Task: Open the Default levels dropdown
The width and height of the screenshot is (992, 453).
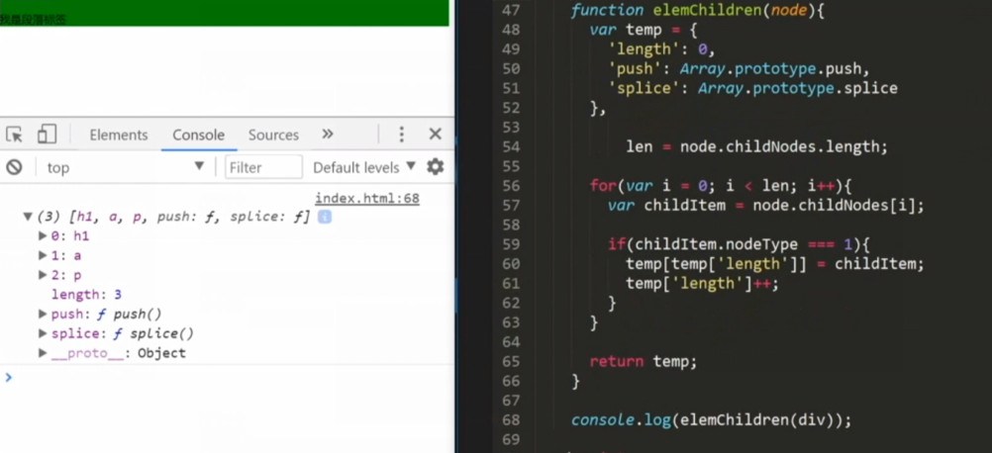Action: (x=364, y=167)
